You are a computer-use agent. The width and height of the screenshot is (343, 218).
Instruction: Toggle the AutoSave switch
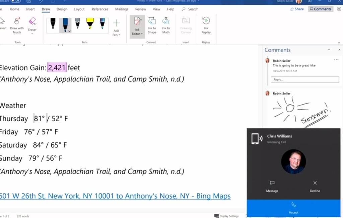pos(15,1)
